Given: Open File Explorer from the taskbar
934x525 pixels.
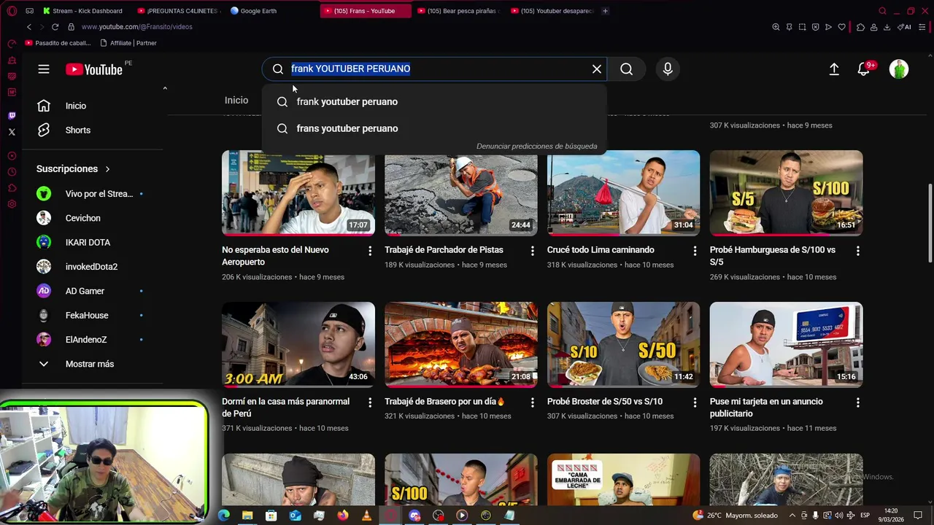Looking at the screenshot, I should pos(247,516).
